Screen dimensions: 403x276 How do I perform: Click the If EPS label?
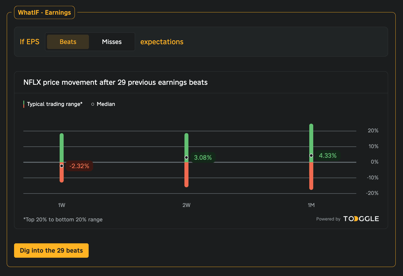[30, 42]
